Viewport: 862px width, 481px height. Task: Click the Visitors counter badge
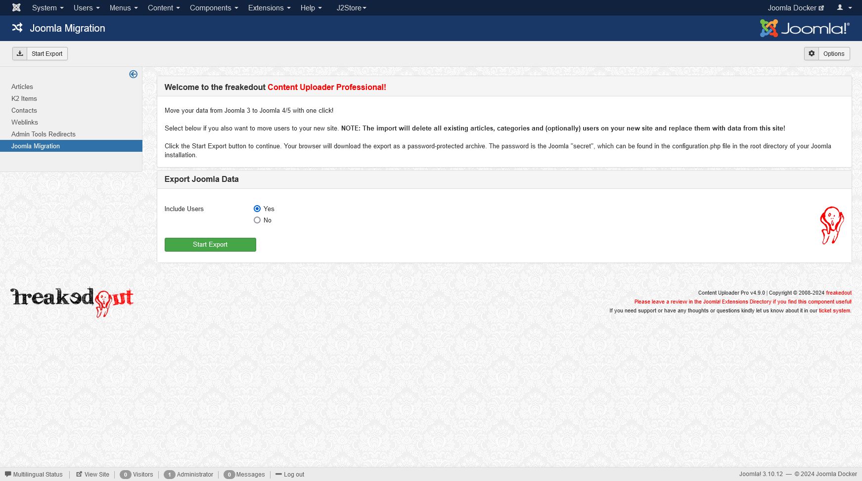126,475
